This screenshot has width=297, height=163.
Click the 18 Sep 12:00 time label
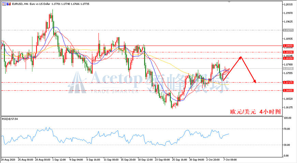click(145, 160)
